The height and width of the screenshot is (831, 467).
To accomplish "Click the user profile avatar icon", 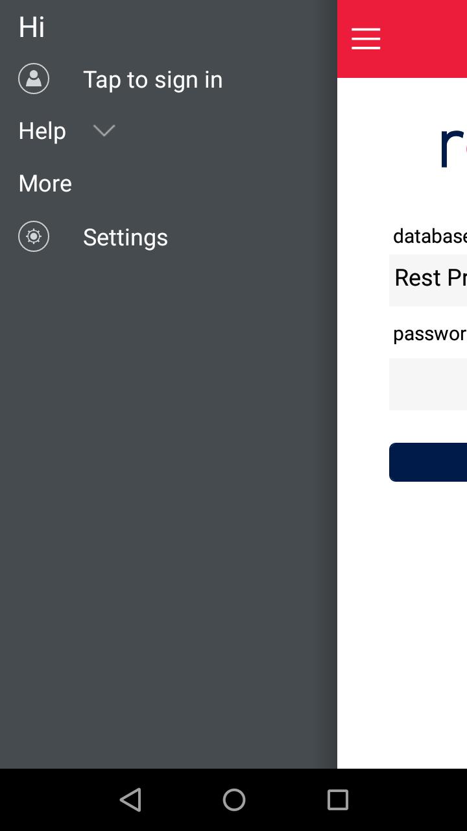I will coord(34,79).
